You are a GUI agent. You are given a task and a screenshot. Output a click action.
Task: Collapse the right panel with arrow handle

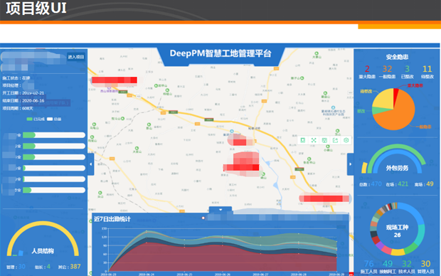tap(350, 164)
